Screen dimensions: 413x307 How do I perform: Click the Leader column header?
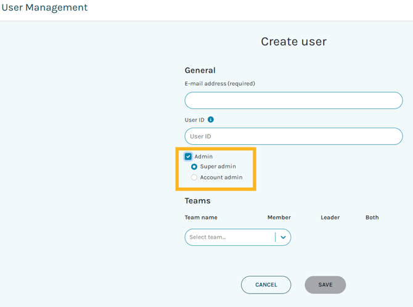[330, 218]
